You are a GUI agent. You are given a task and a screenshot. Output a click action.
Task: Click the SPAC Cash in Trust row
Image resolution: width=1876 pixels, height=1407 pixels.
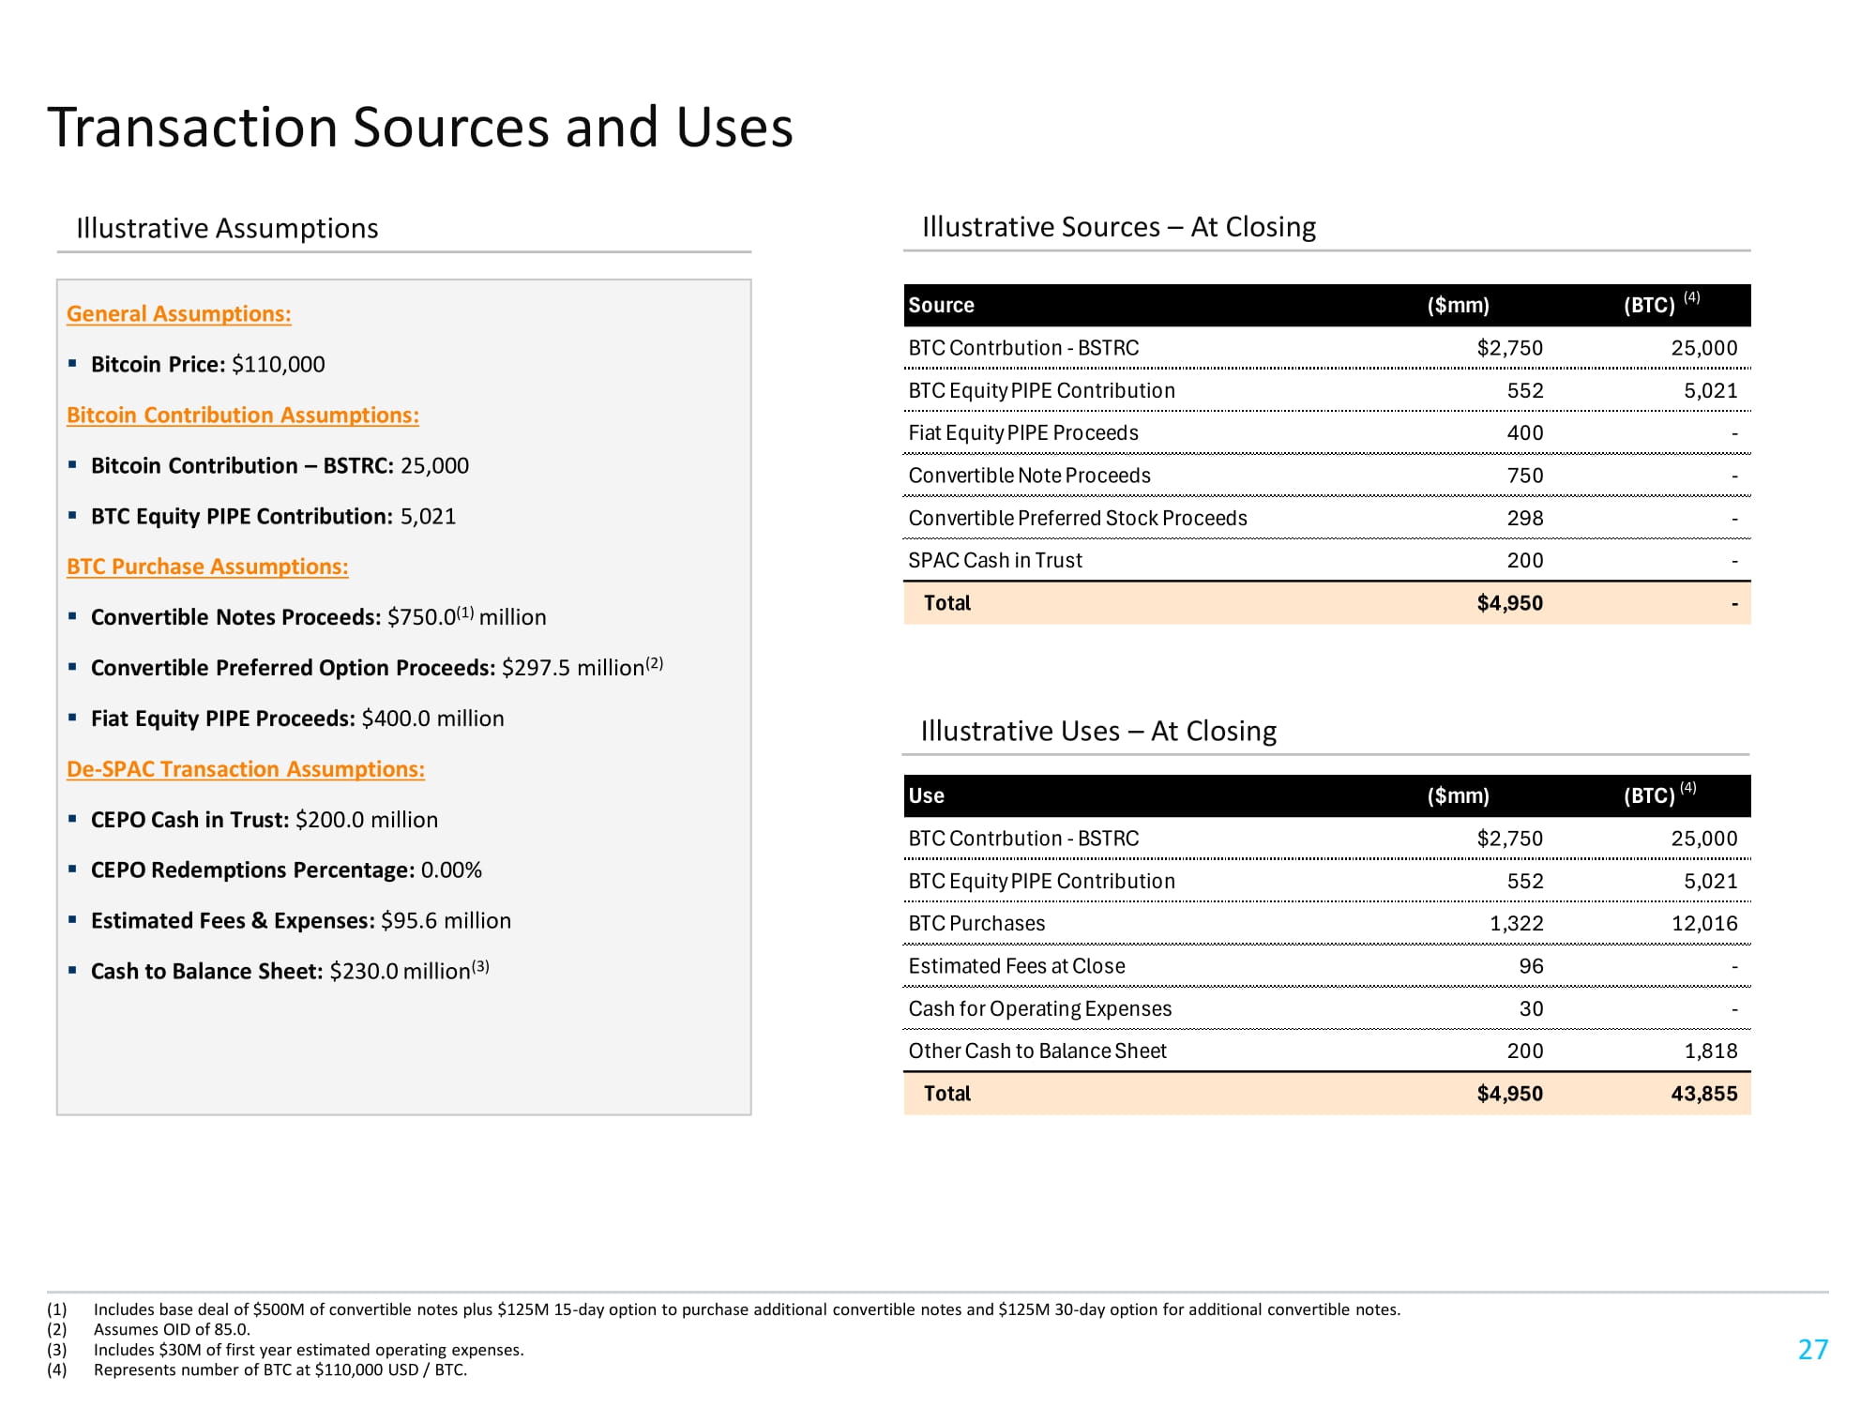(x=994, y=561)
